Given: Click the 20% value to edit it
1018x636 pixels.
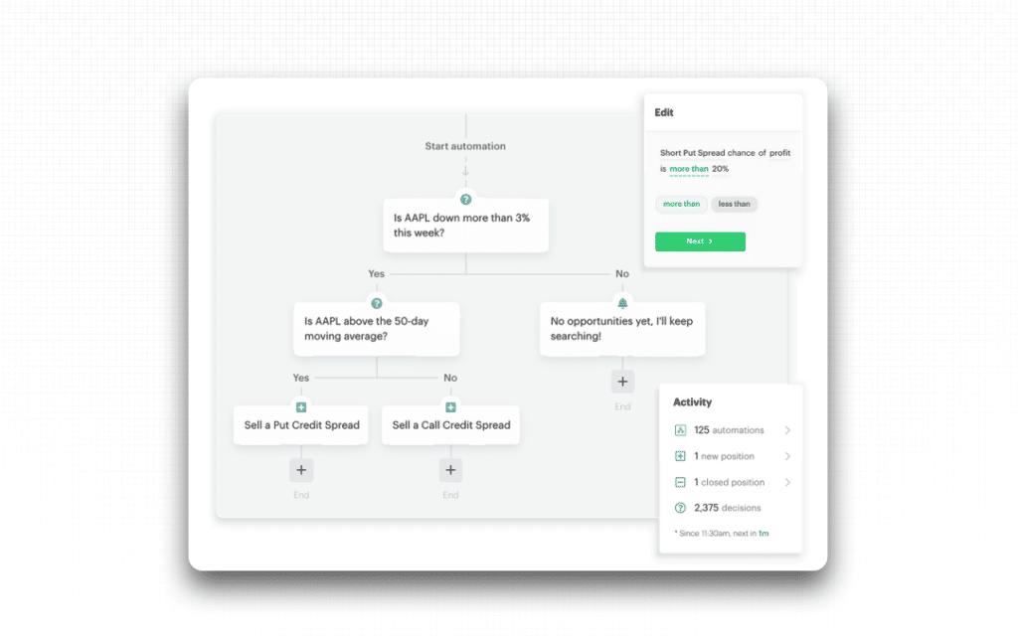Looking at the screenshot, I should 720,169.
